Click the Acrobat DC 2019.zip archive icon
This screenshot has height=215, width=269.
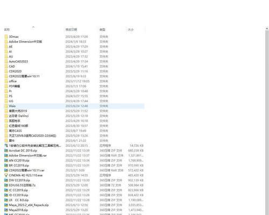click(6, 150)
